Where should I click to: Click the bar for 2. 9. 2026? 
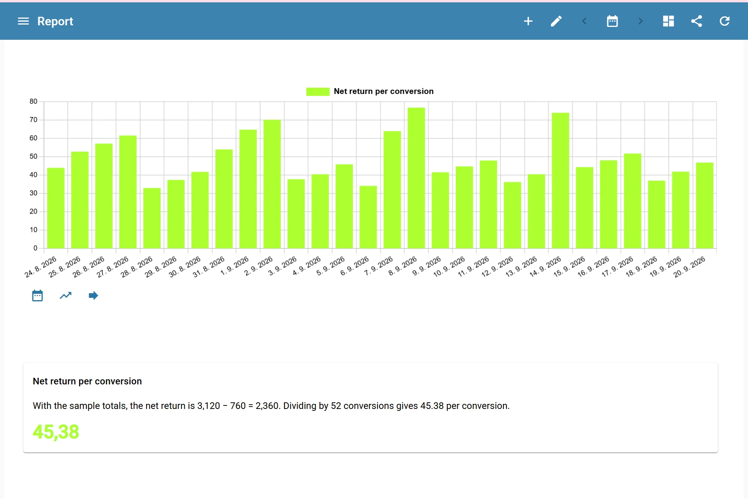pyautogui.click(x=272, y=184)
